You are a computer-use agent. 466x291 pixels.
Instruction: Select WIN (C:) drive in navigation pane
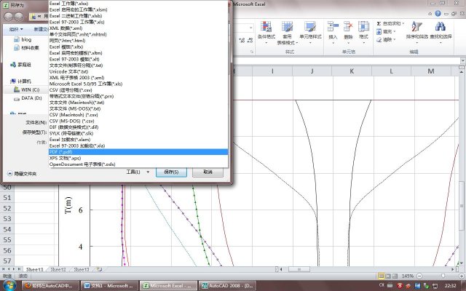coord(31,89)
